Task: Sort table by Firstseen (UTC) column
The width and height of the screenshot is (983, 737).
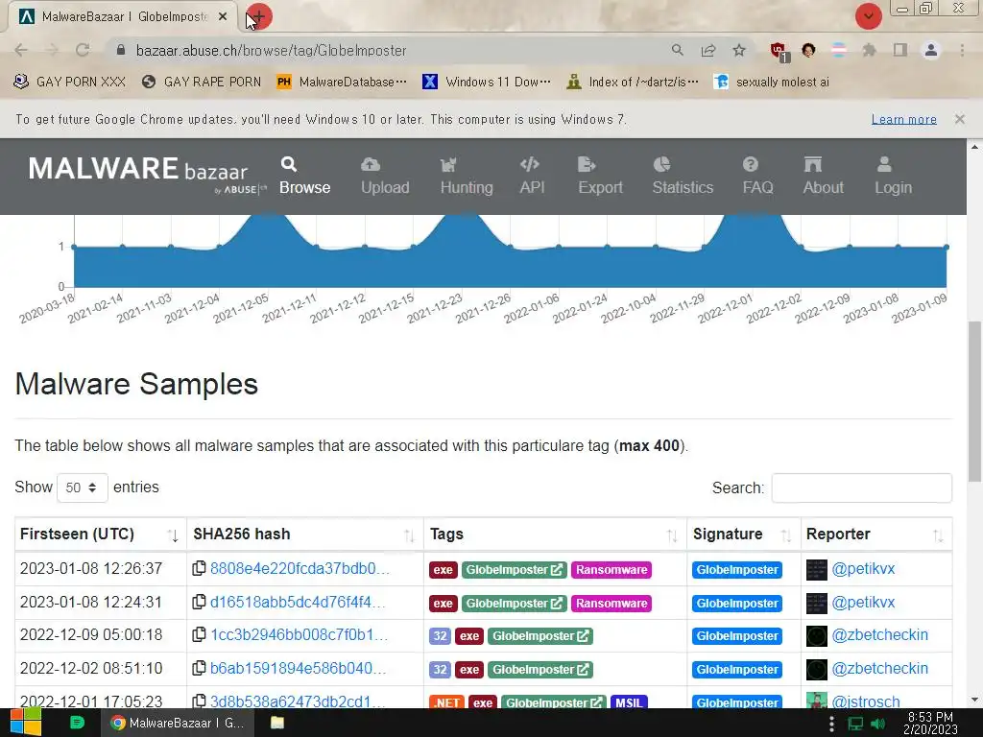Action: tap(100, 535)
